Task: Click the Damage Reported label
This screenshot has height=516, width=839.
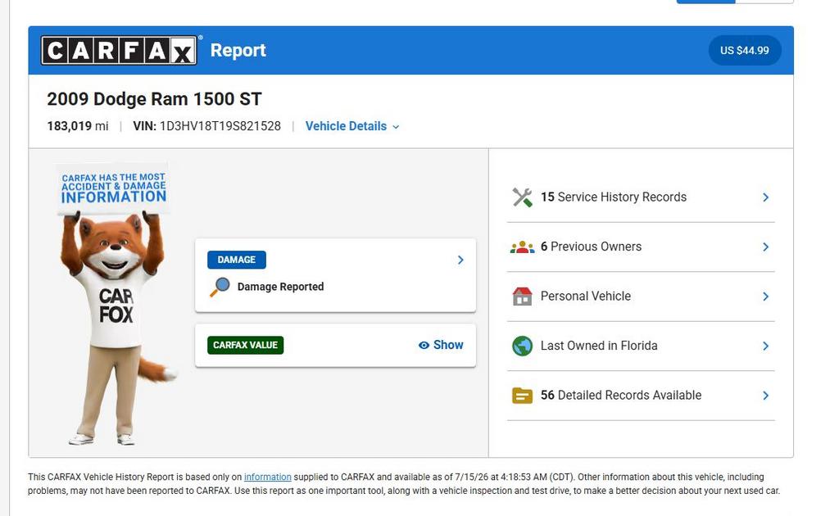Action: point(280,287)
